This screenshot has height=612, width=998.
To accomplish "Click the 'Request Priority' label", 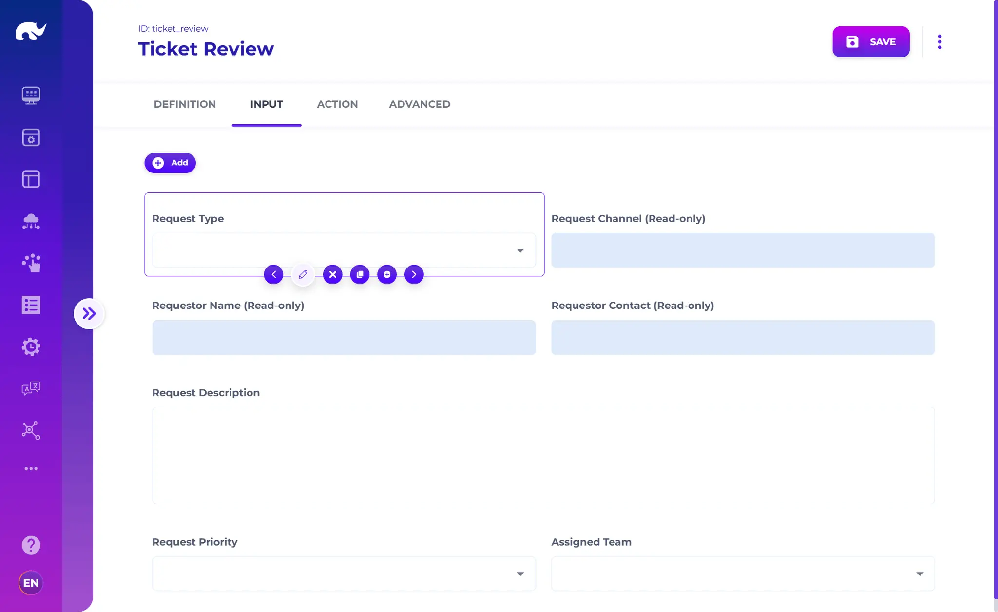I will coord(194,542).
